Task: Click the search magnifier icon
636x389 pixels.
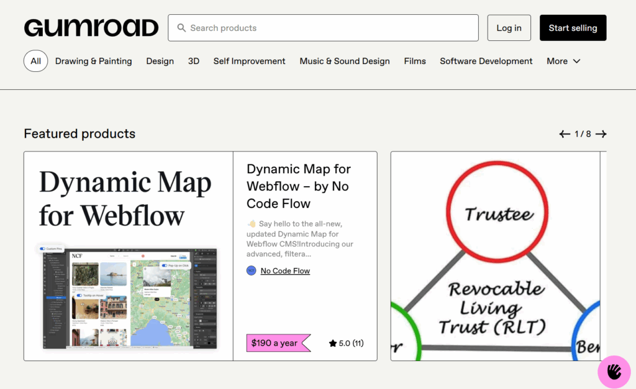Action: (x=181, y=28)
